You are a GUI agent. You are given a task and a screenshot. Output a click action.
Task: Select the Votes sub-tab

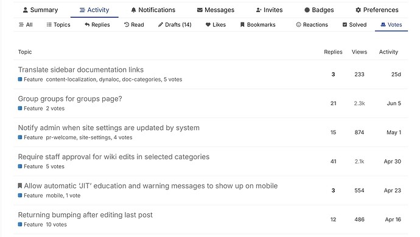tap(391, 24)
